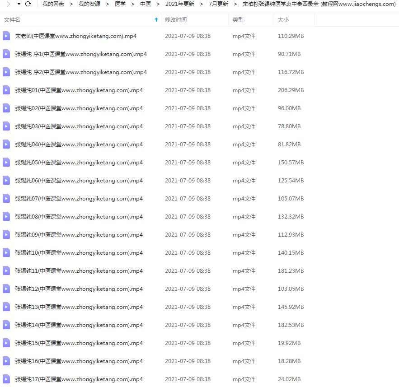Click modified date of 张锡纯06 row

coord(188,181)
